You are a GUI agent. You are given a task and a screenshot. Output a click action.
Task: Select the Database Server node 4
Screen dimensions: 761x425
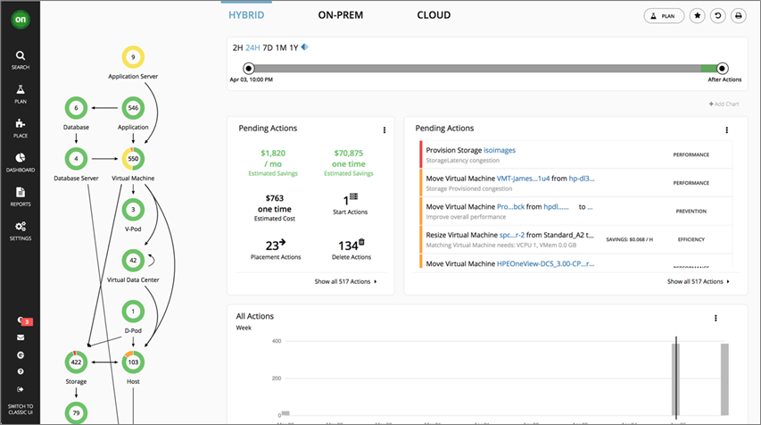coord(76,158)
